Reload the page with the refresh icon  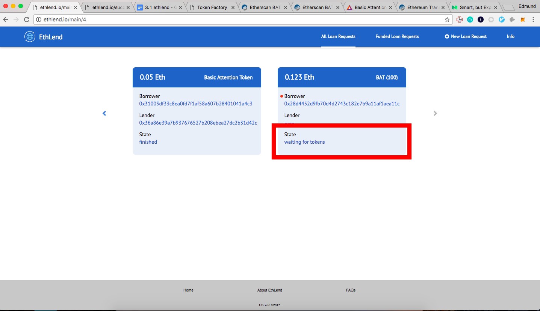[x=27, y=20]
